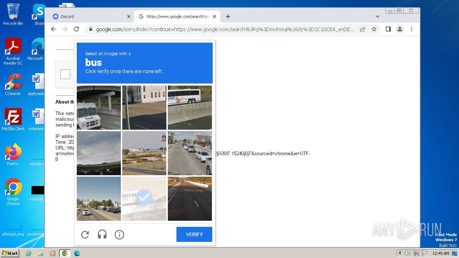Screen dimensions: 459x258
Task: Get a new captcha challenge
Action: tap(85, 235)
